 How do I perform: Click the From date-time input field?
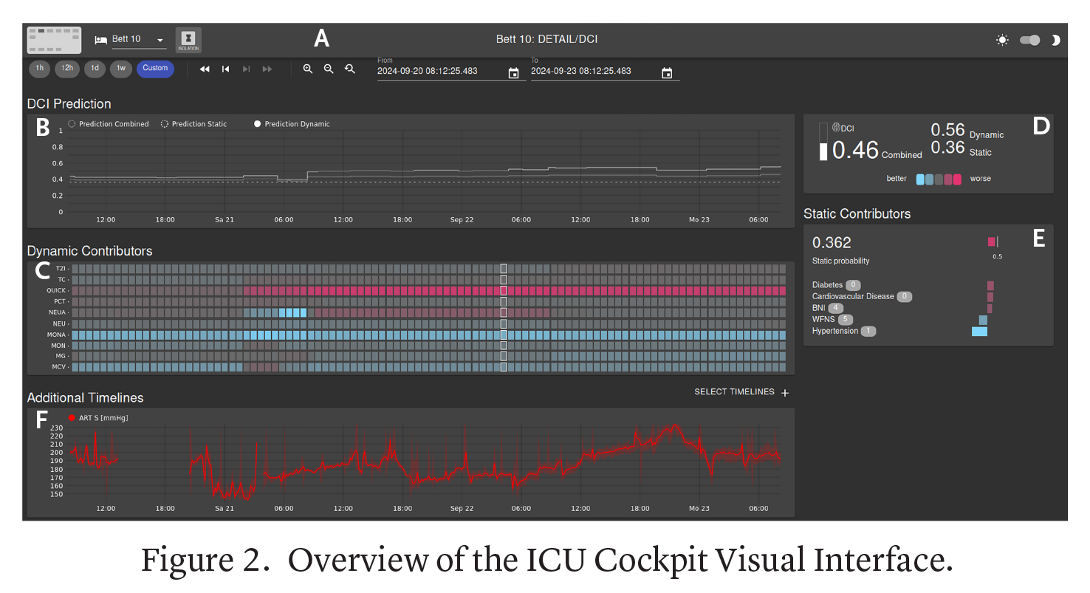click(x=439, y=72)
